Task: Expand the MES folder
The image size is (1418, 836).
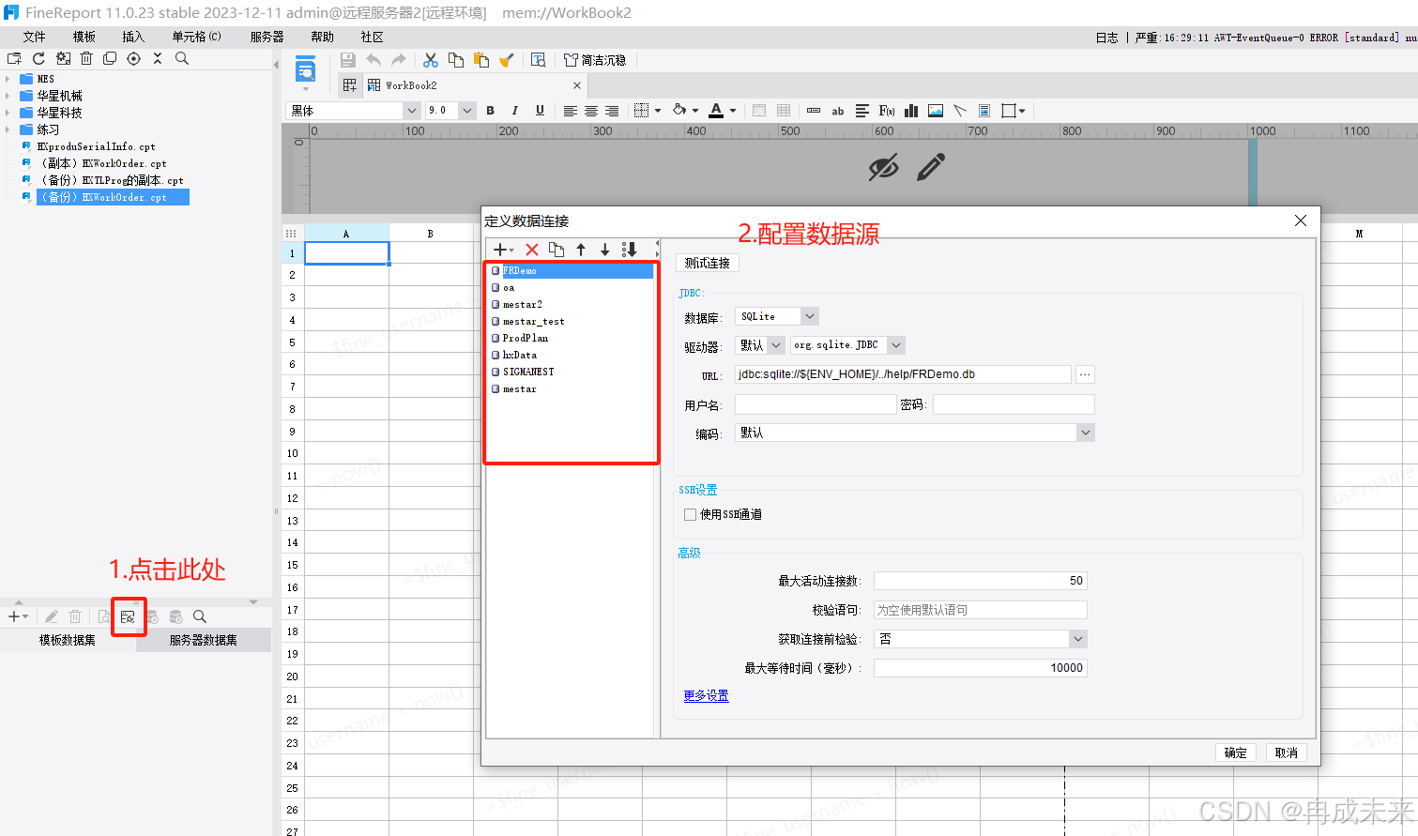Action: pos(8,79)
